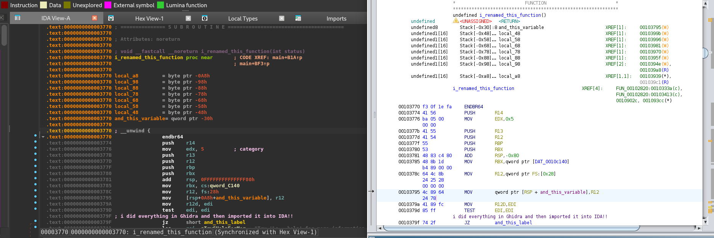Close the Local Types tab
Screen dimensions: 714x238
pyautogui.click(x=282, y=18)
